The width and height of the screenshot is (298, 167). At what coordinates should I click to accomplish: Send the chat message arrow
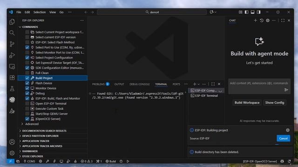pyautogui.click(x=286, y=90)
